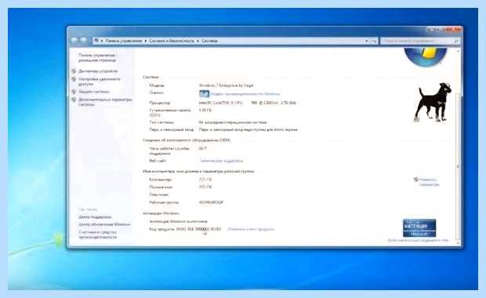Image resolution: width=486 pixels, height=298 pixels.
Task: Open Дополнительные параметры системы link
Action: coord(105,102)
